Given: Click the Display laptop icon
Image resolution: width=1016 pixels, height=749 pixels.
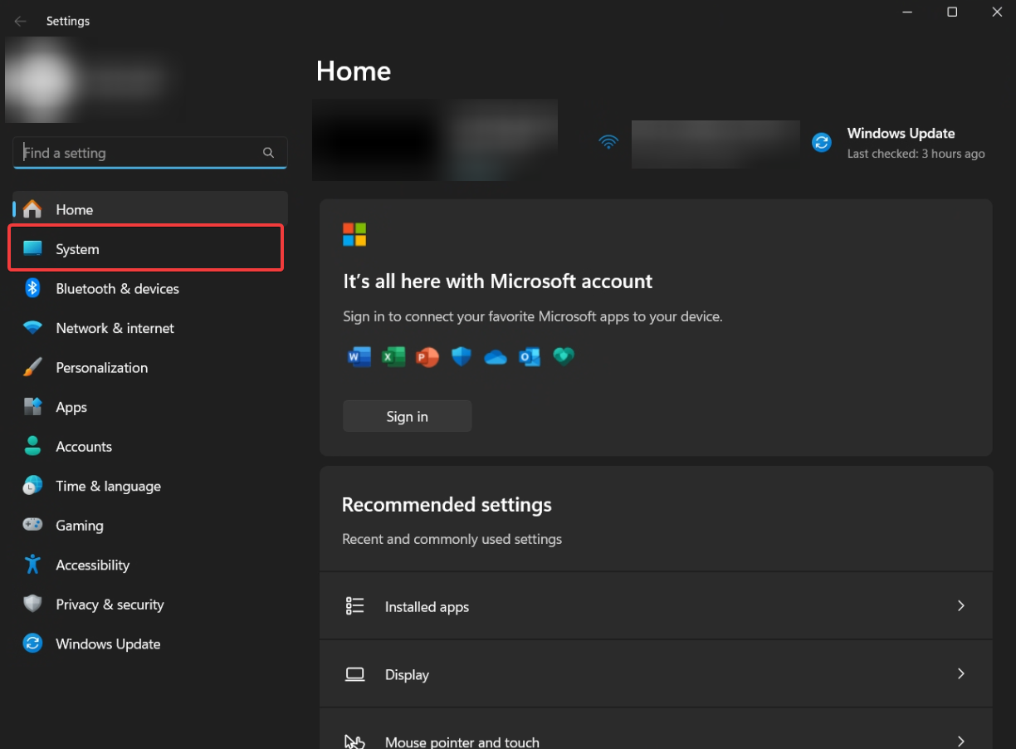Looking at the screenshot, I should point(355,674).
